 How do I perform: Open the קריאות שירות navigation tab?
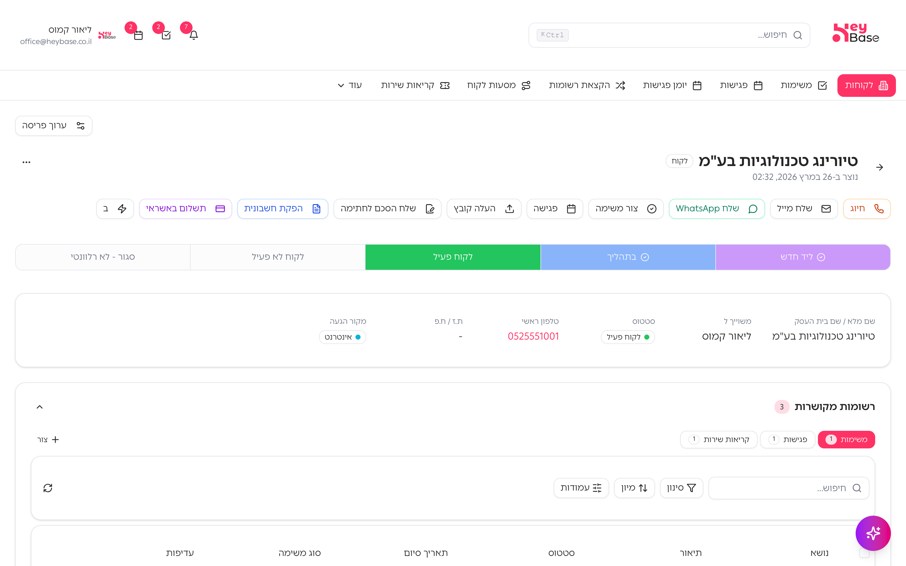(415, 85)
